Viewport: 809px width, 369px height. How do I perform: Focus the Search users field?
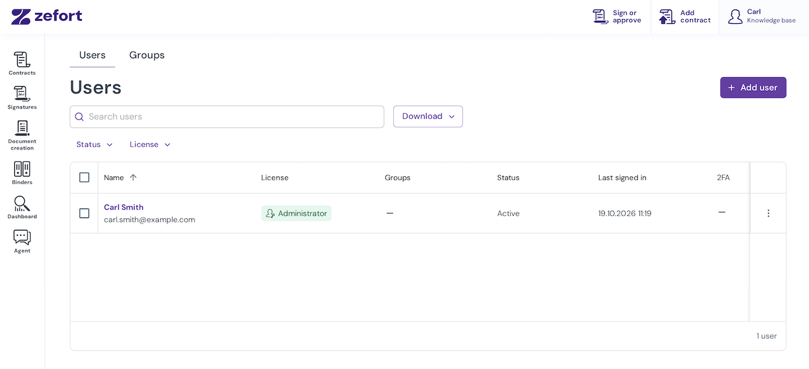click(227, 116)
